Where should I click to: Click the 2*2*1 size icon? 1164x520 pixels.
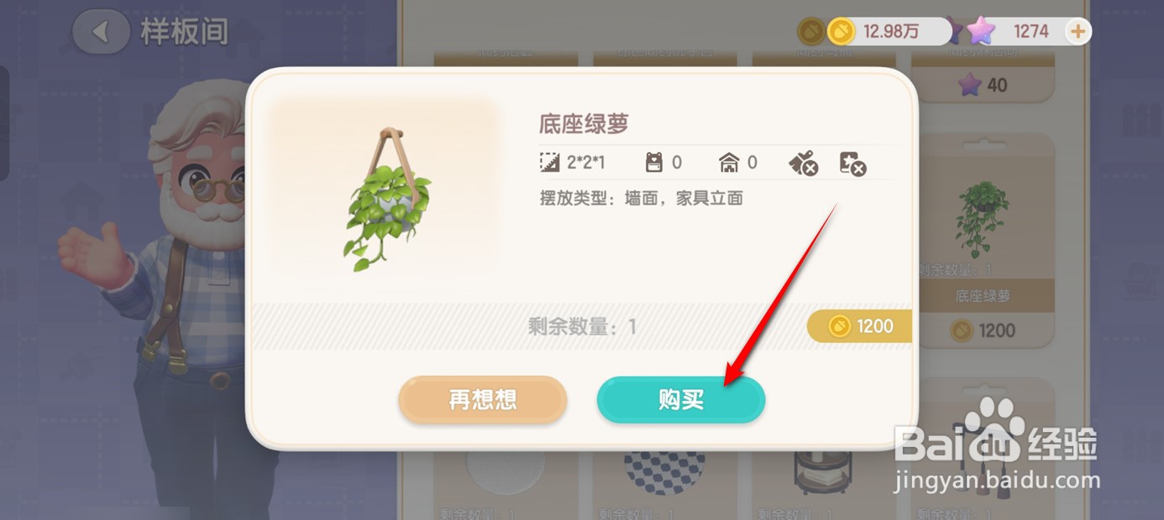coord(549,163)
